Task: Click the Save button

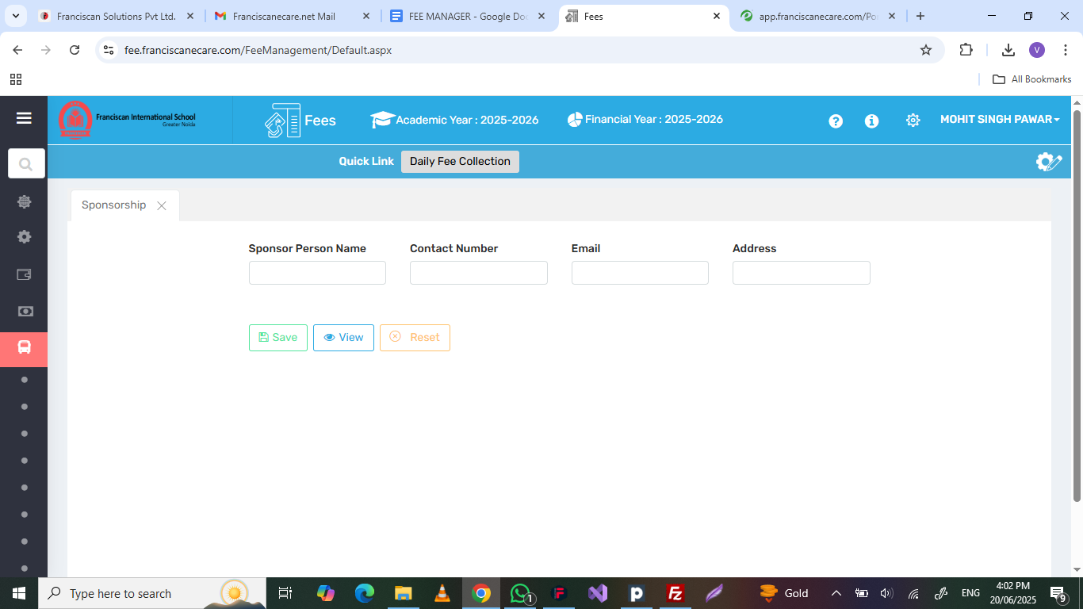Action: click(x=278, y=338)
